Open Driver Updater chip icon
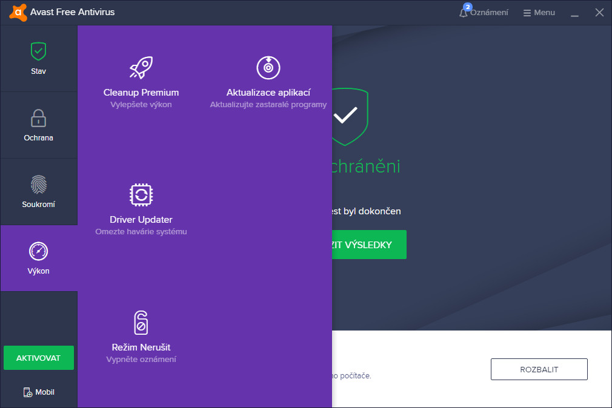This screenshot has width=612, height=408. click(x=141, y=195)
